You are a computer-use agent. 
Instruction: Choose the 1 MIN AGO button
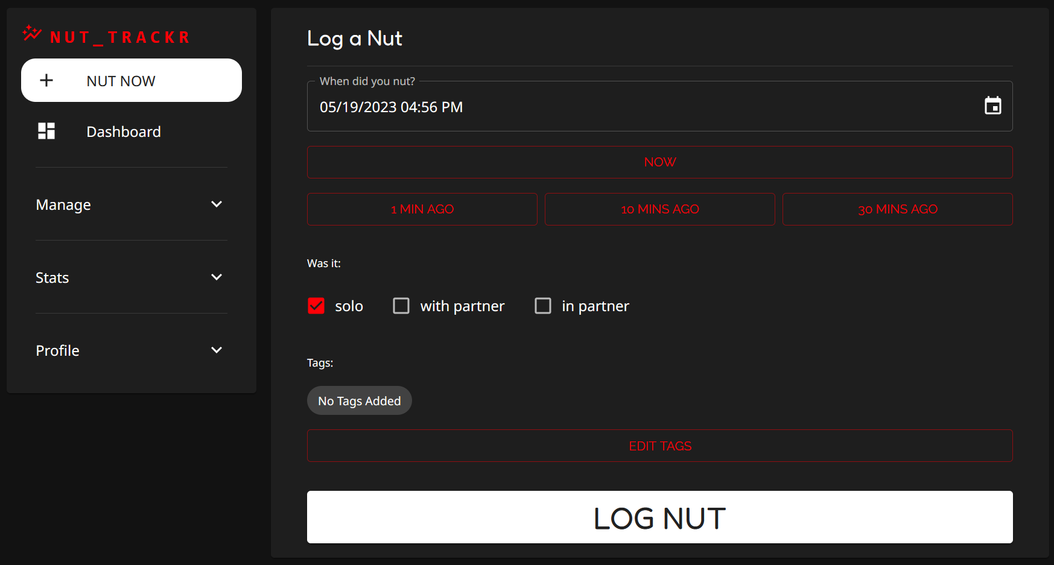point(422,209)
